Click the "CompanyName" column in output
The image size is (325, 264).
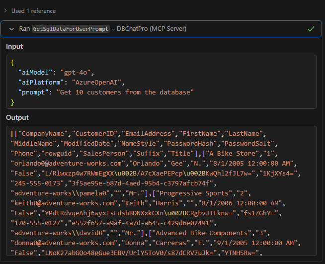click(x=43, y=134)
